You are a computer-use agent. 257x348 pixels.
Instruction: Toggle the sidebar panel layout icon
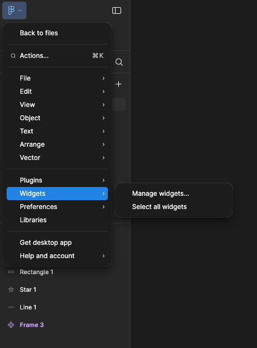point(117,10)
